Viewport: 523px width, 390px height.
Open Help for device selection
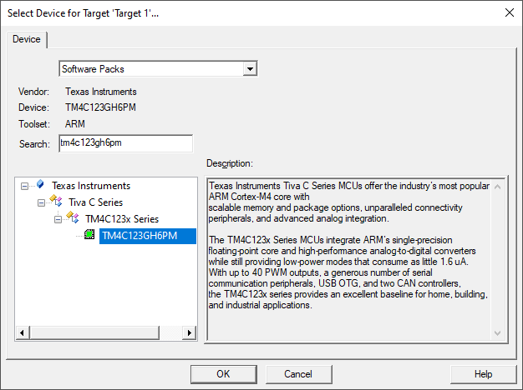(483, 374)
